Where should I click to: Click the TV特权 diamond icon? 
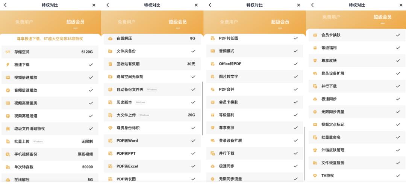click(x=315, y=175)
